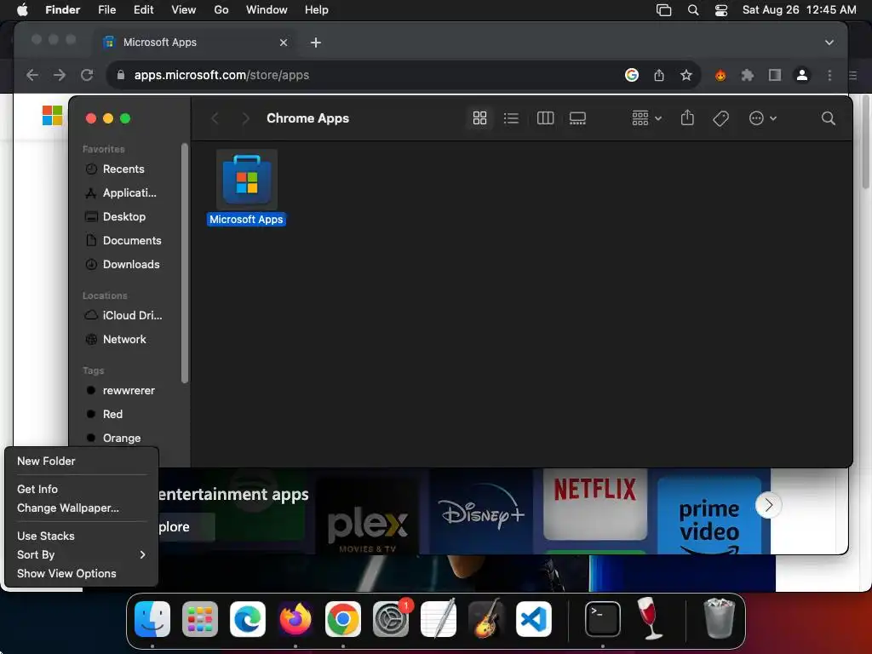Open the Finder action ellipsis menu
The height and width of the screenshot is (654, 872).
[x=762, y=118]
